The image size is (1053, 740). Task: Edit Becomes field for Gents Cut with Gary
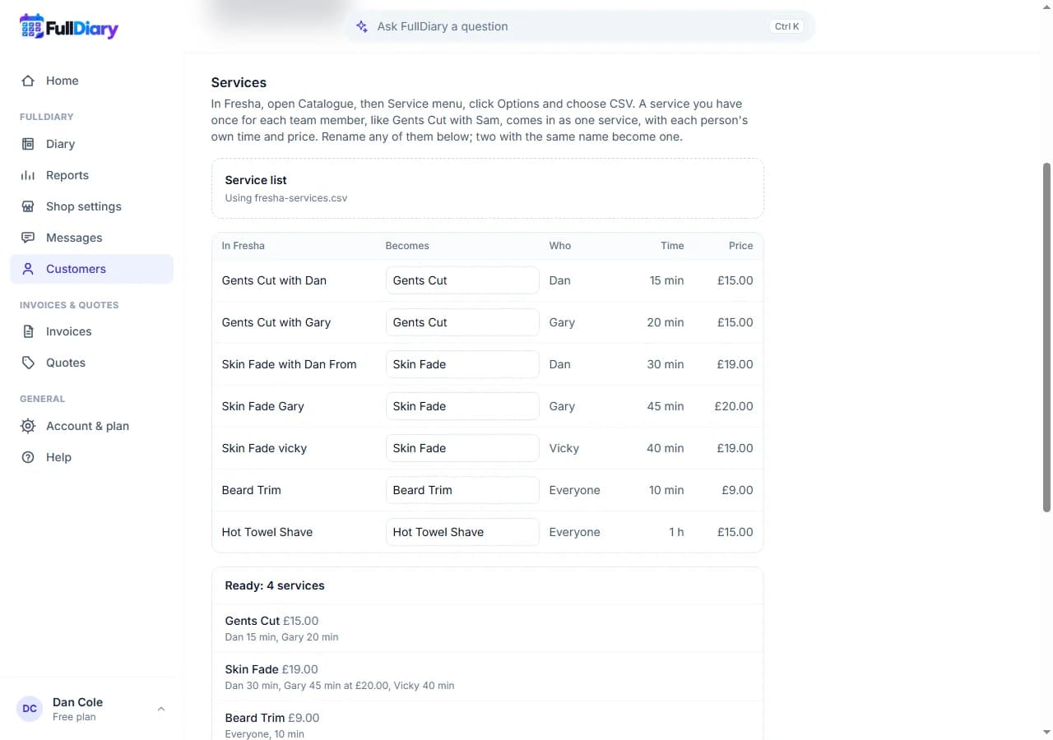coord(462,322)
